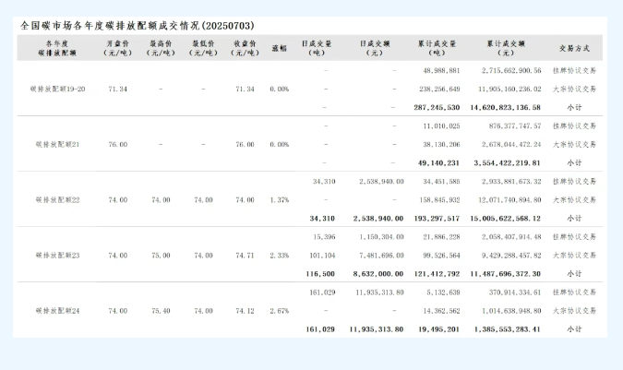Image resolution: width=623 pixels, height=370 pixels.
Task: Click the 最高价 column header
Action: pos(161,48)
